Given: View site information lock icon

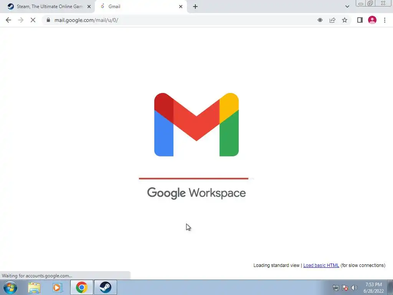Looking at the screenshot, I should [x=48, y=20].
